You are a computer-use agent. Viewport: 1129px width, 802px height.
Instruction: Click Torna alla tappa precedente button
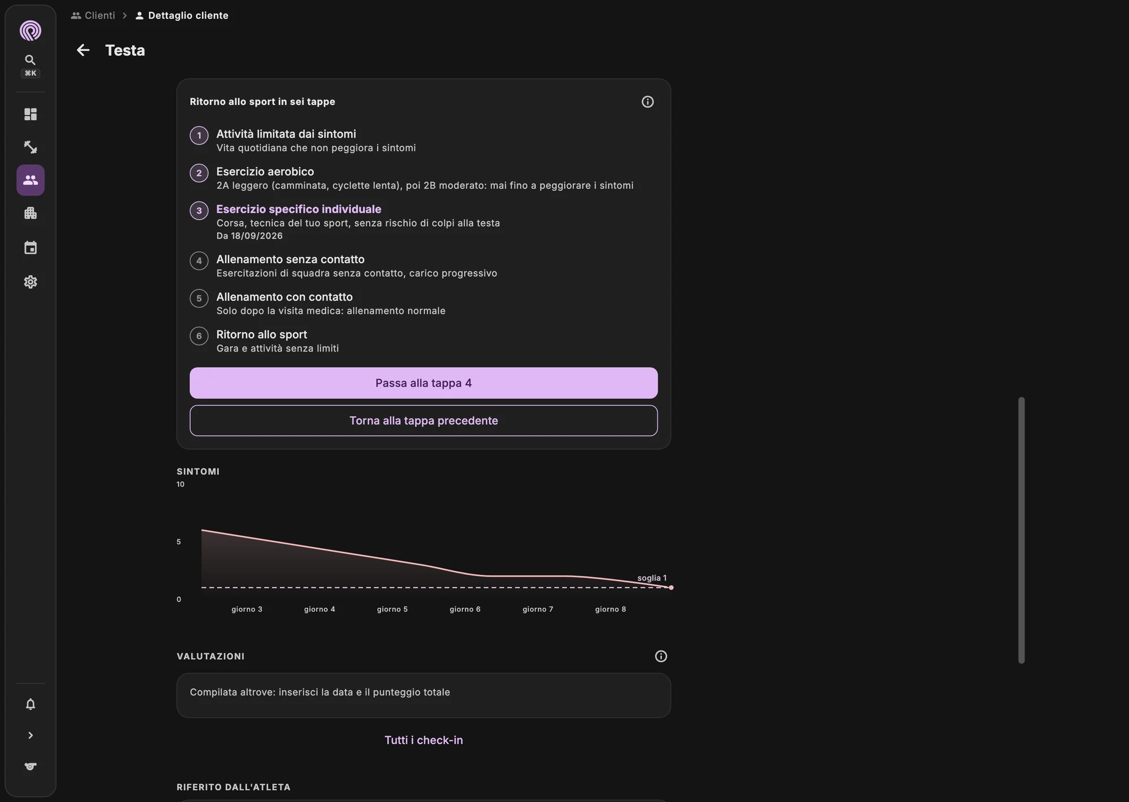tap(423, 421)
